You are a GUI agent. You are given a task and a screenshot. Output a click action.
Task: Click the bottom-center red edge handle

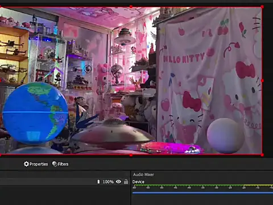131,155
